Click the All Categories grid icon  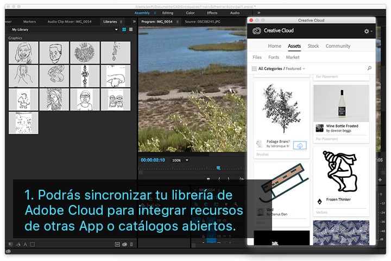pos(254,69)
